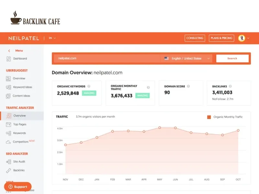
Task: Click the NOV data point on chart
Action: pyautogui.click(x=65, y=145)
